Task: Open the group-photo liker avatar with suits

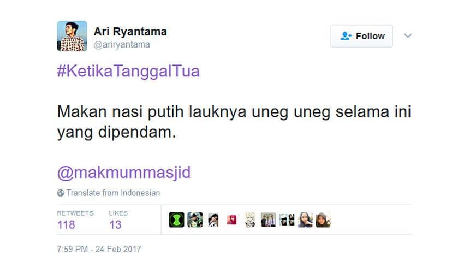Action: point(269,220)
